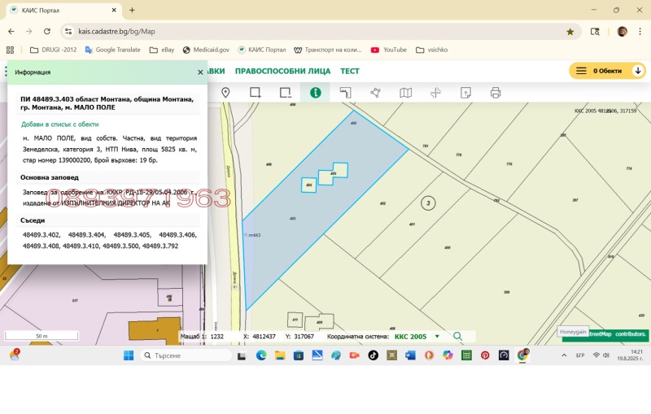Click the measure distance ruler tool
651x414 pixels.
pyautogui.click(x=345, y=93)
